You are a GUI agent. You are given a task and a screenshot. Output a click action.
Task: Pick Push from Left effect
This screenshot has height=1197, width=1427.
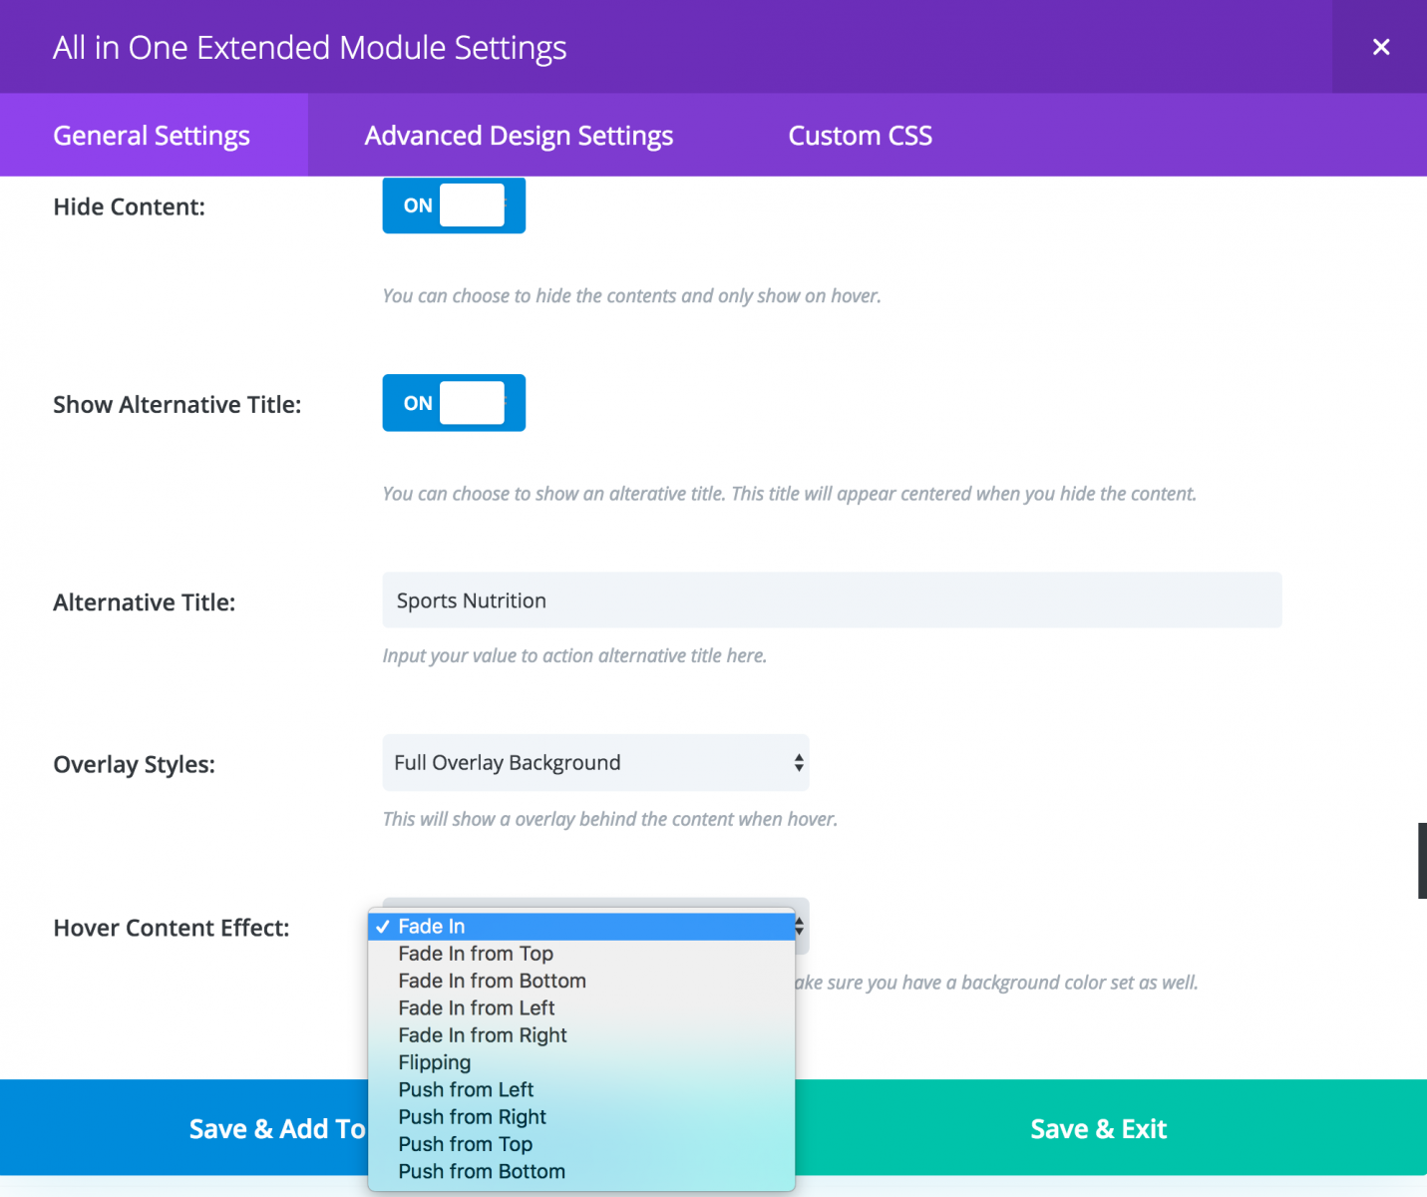[x=581, y=1089]
